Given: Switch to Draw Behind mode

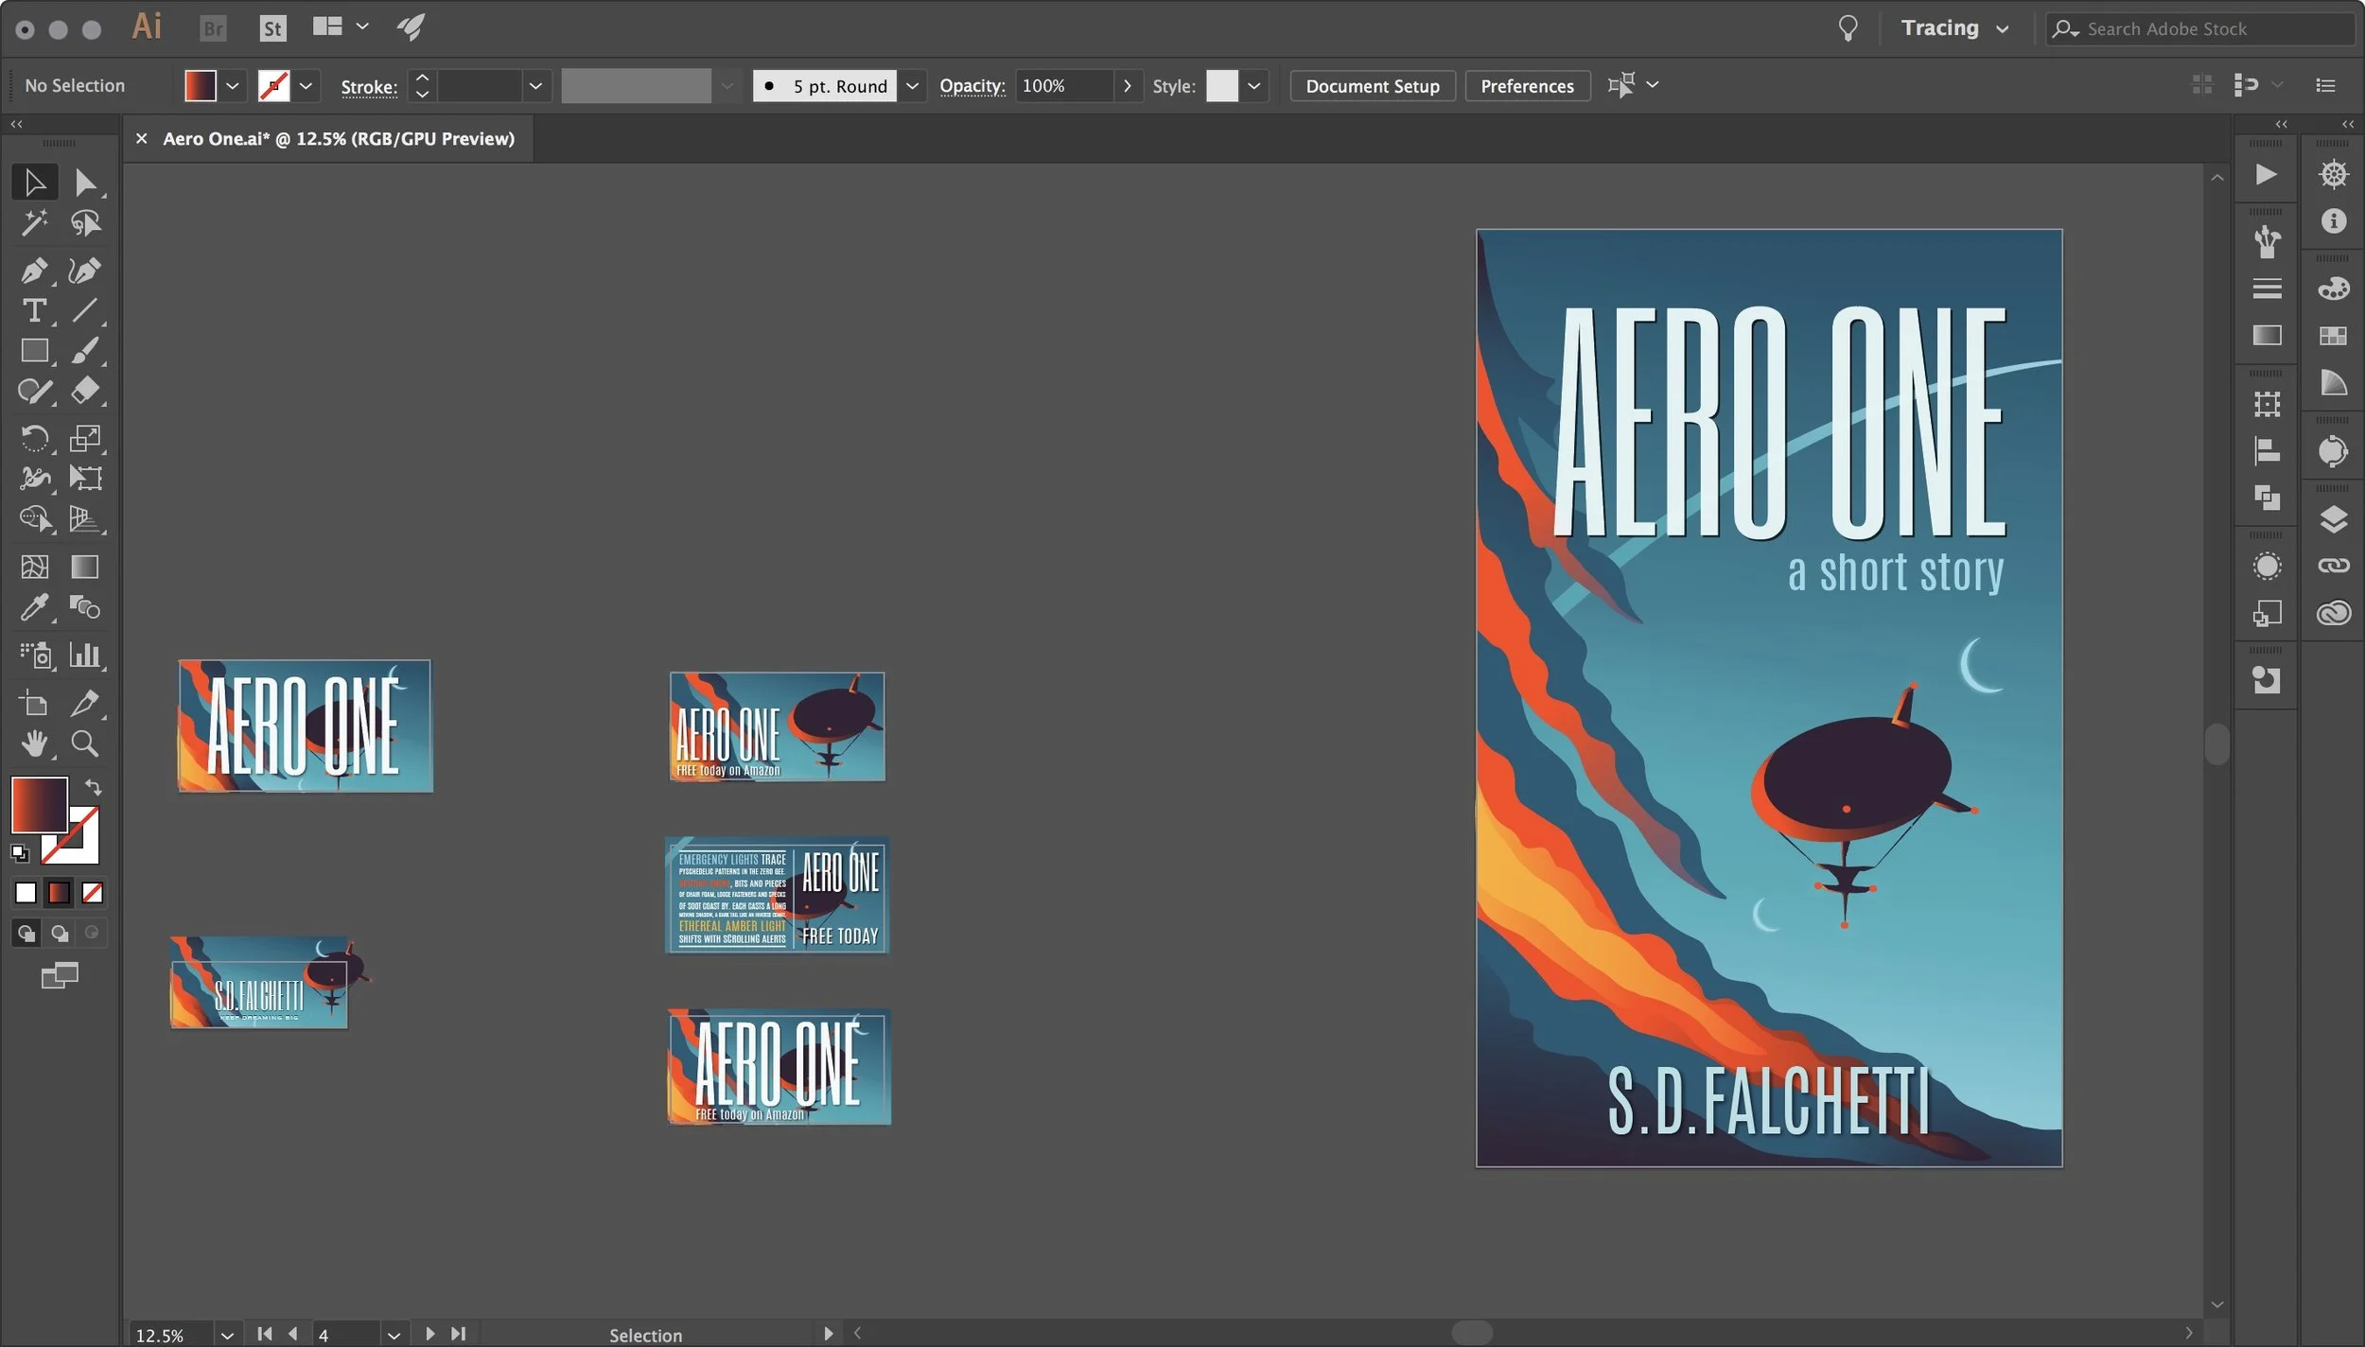Looking at the screenshot, I should click(x=59, y=934).
